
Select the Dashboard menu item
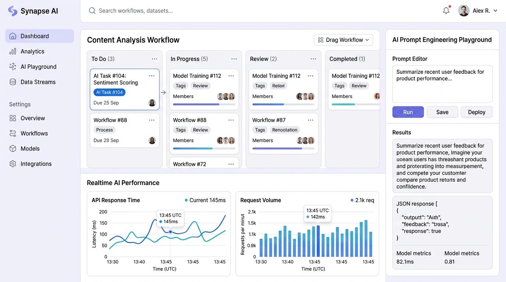(x=40, y=36)
